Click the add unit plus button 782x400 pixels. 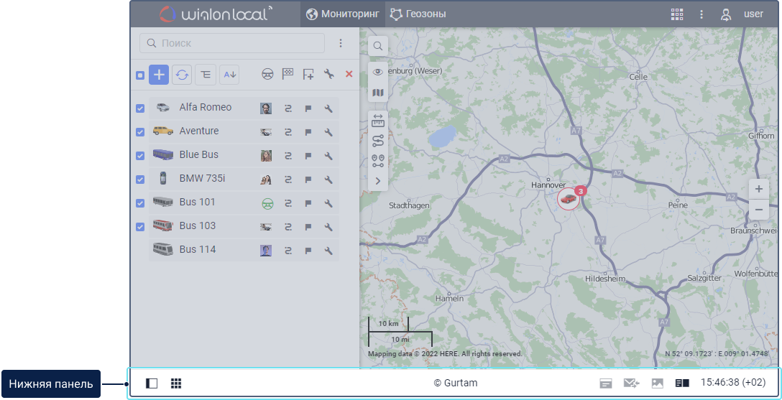159,74
